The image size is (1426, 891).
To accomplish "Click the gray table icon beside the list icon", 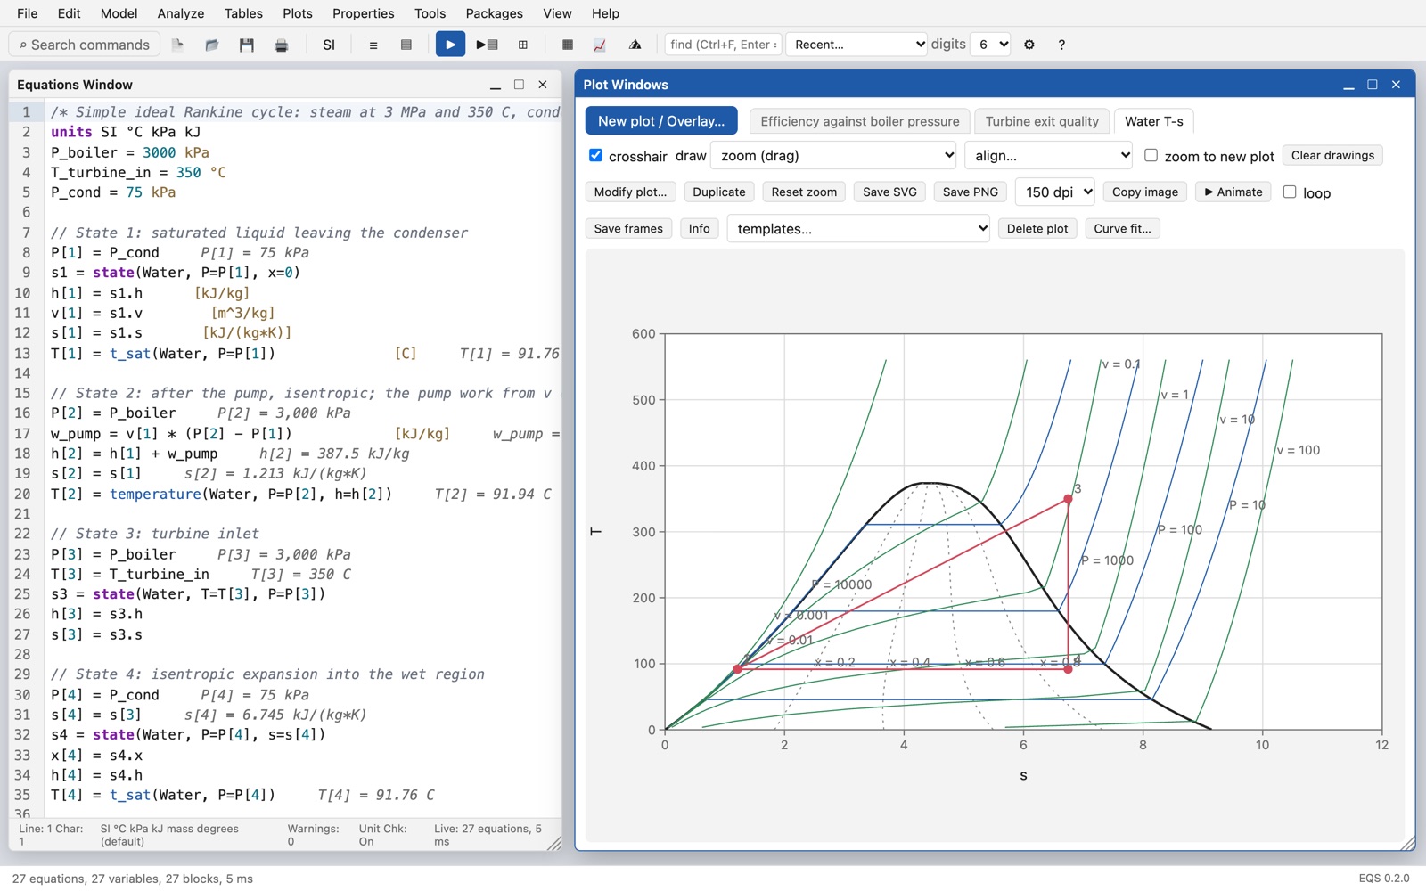I will click(406, 45).
